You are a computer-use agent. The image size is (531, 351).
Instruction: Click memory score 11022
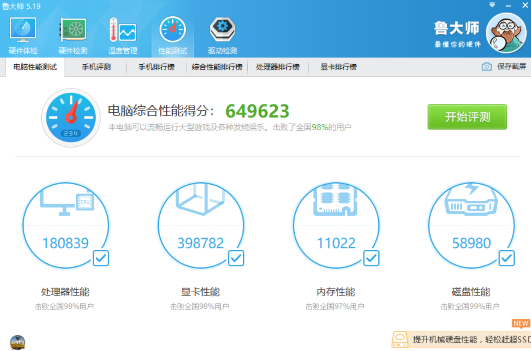click(336, 243)
